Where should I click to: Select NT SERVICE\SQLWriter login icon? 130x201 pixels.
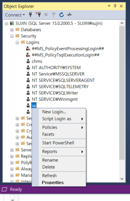coord(28,93)
